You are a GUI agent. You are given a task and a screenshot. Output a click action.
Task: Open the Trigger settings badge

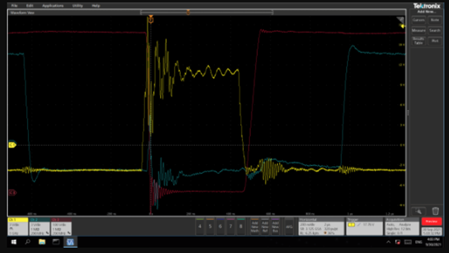[x=363, y=227]
